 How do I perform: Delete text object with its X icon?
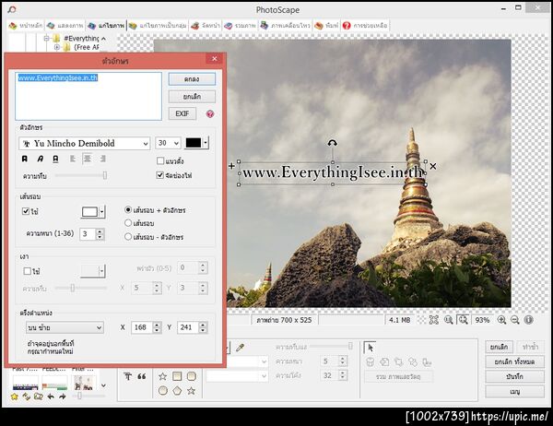(x=433, y=166)
